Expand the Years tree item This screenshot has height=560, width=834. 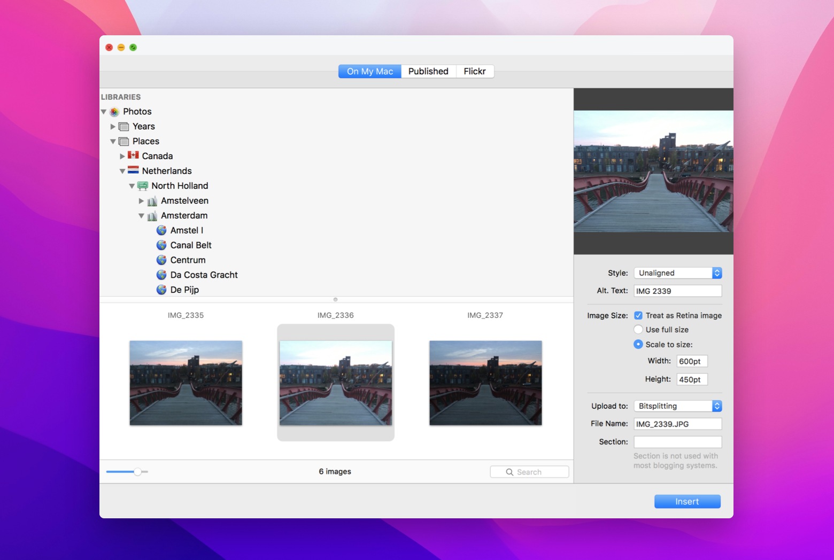point(113,126)
